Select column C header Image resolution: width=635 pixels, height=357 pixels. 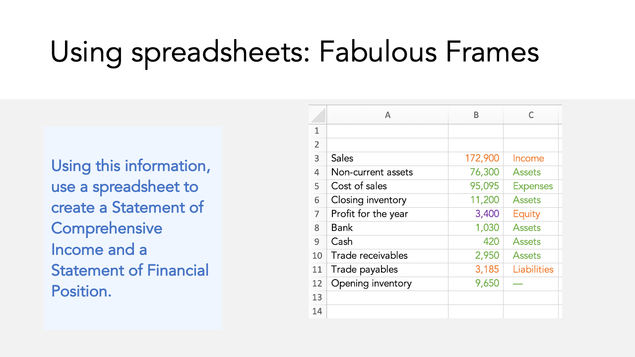[531, 115]
